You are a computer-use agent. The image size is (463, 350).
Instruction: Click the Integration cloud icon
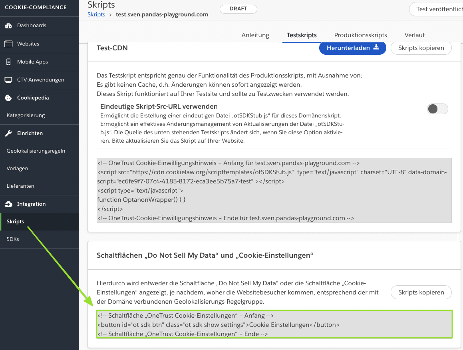pyautogui.click(x=8, y=204)
